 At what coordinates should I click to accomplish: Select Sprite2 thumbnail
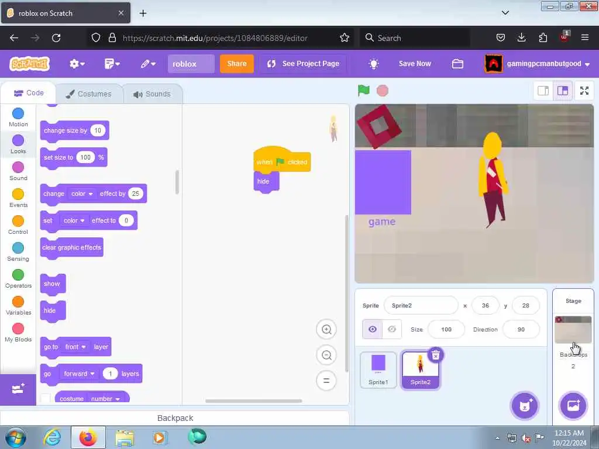pyautogui.click(x=420, y=370)
